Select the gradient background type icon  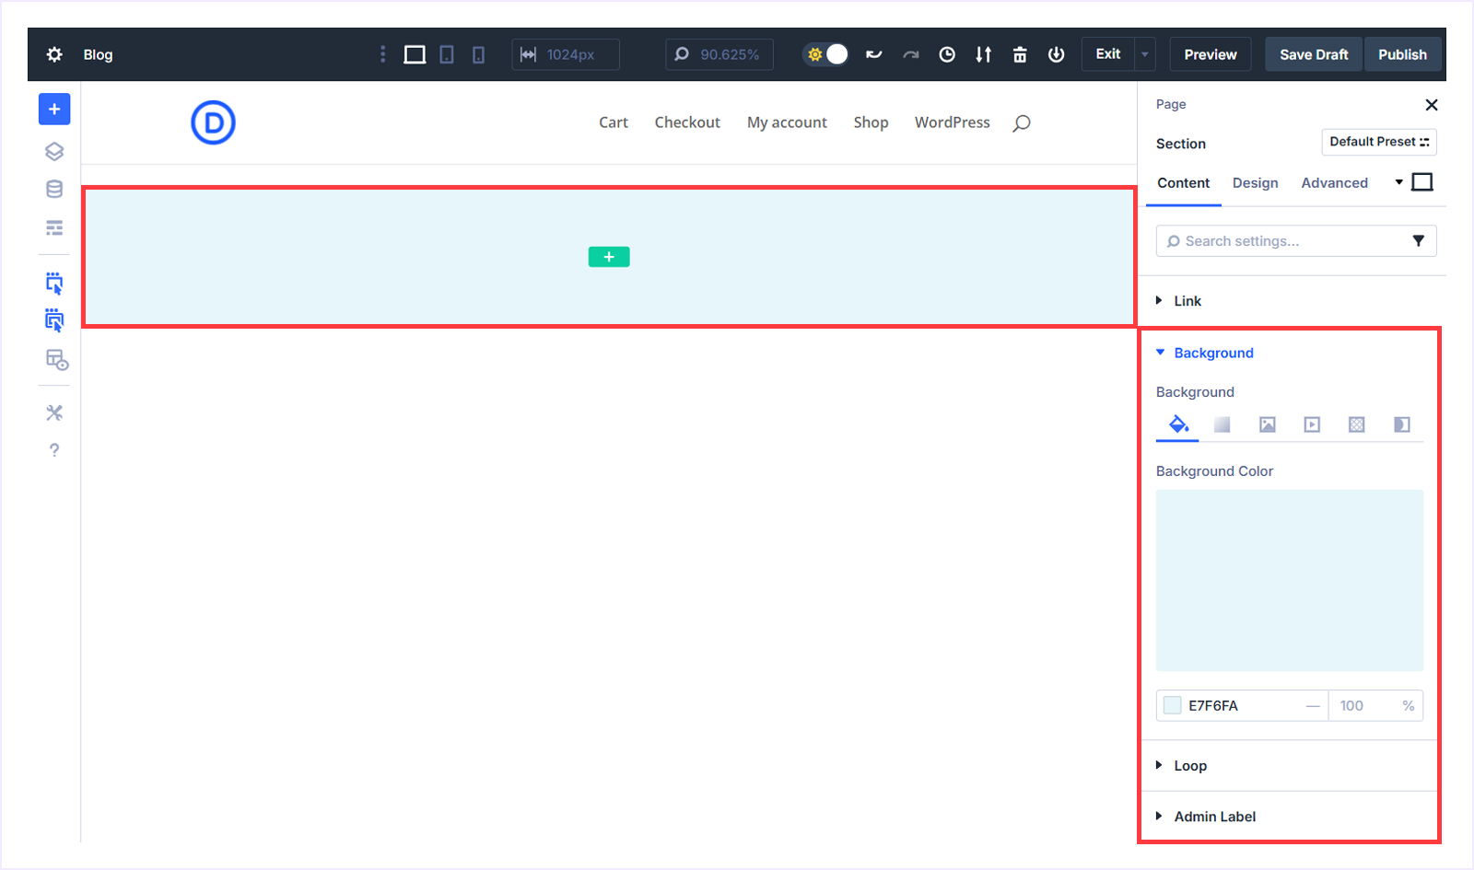[x=1222, y=424]
